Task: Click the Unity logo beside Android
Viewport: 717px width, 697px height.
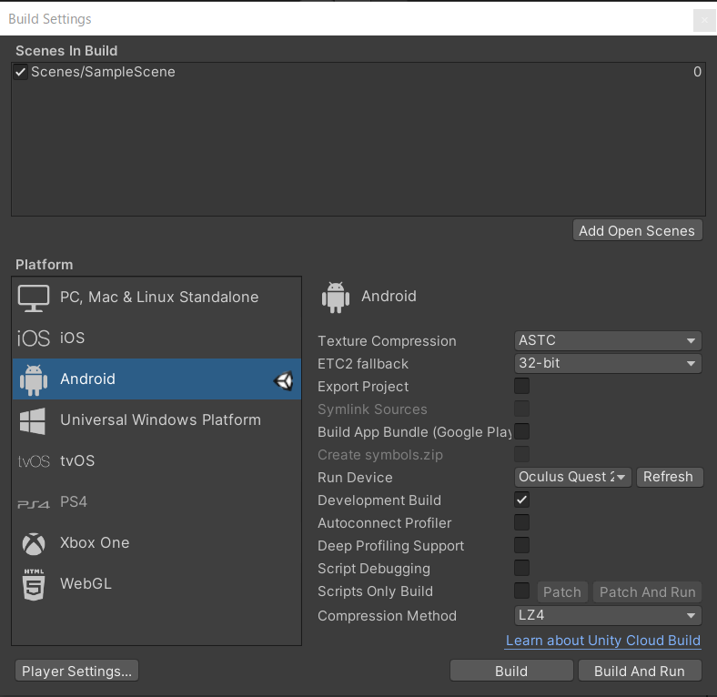Action: point(284,380)
